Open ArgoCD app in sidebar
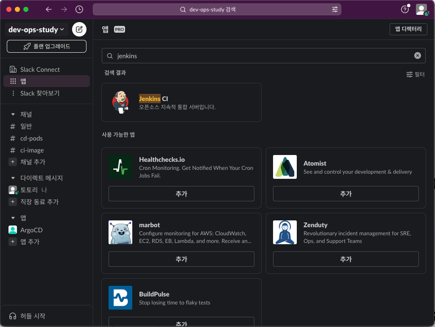Viewport: 435px width, 327px height. (47, 230)
